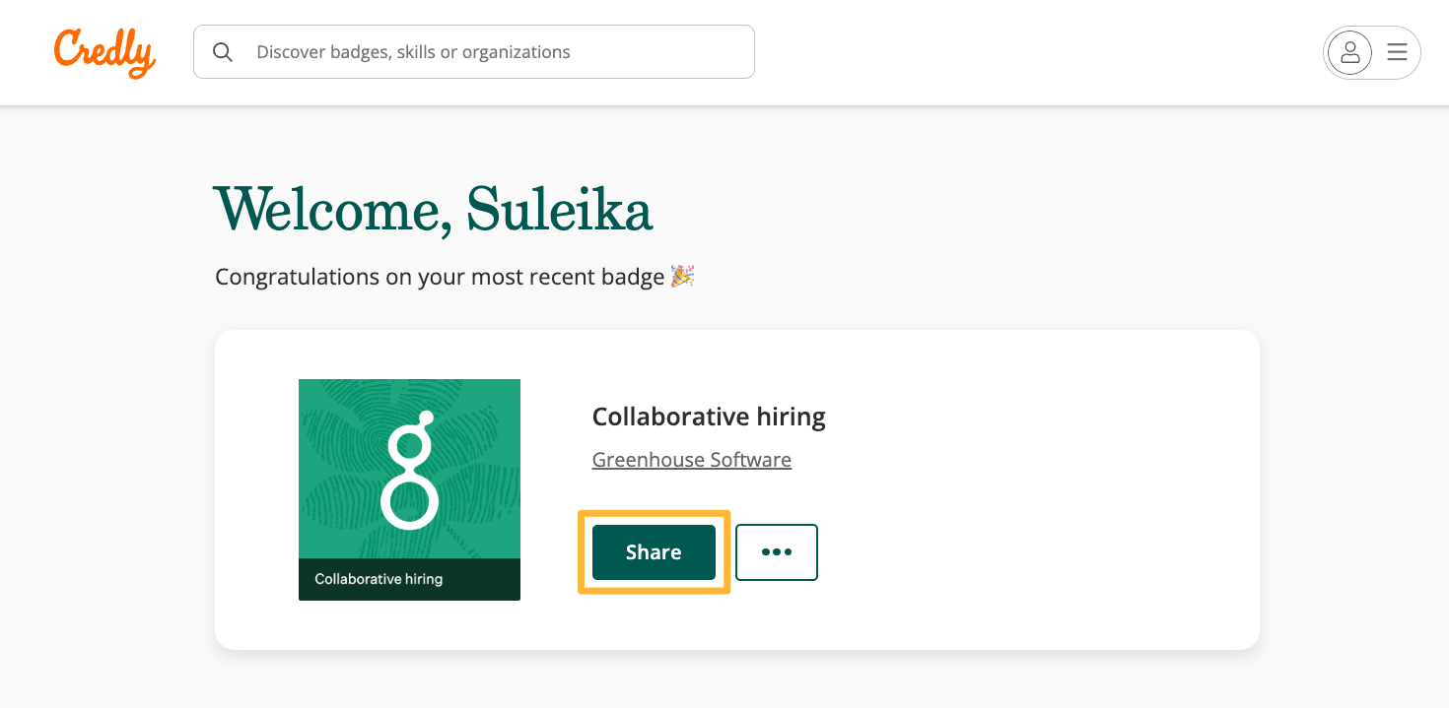Click the Share button
This screenshot has width=1449, height=708.
(x=654, y=552)
